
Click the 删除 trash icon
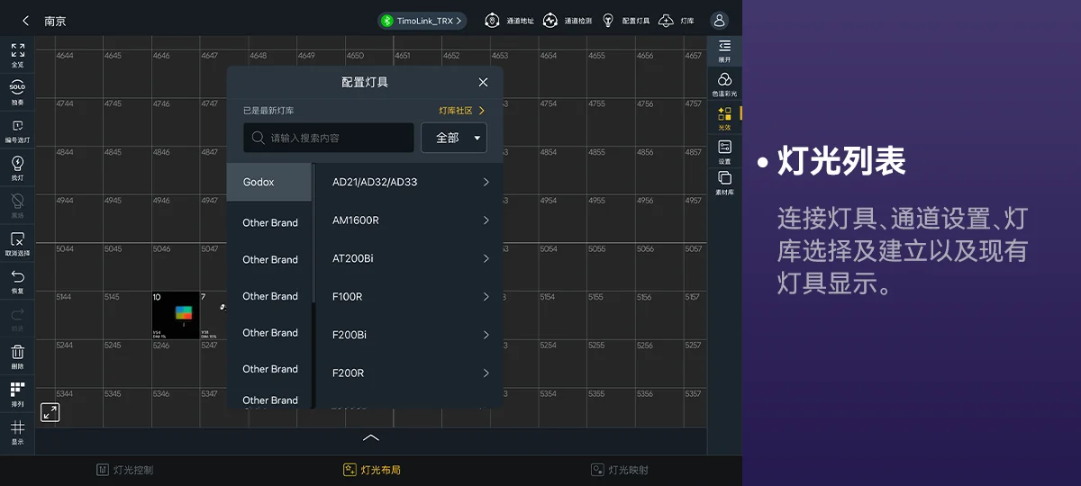(x=17, y=356)
